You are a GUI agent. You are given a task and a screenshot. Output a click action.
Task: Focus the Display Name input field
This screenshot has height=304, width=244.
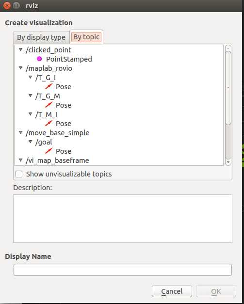[x=123, y=270]
